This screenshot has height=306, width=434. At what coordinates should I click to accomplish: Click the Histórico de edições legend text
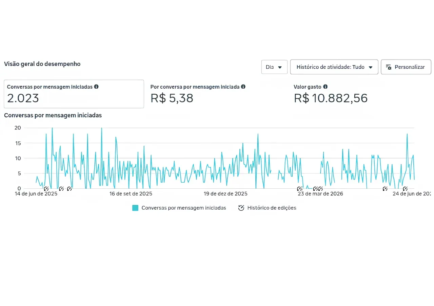(x=272, y=208)
